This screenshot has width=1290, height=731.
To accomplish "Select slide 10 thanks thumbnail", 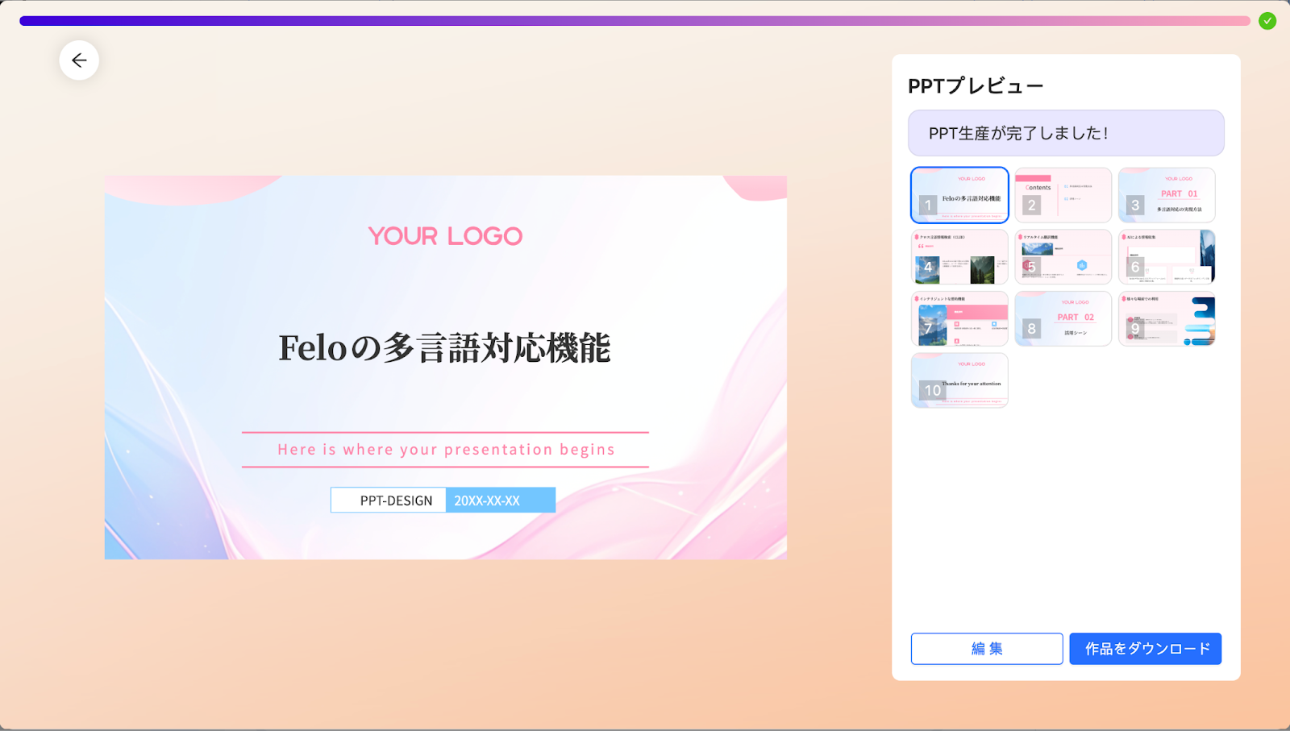I will 959,380.
